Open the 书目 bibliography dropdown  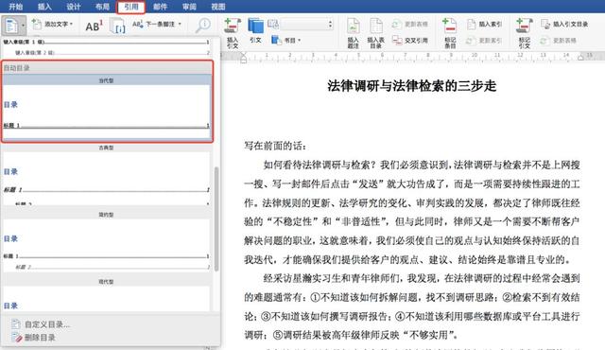[x=285, y=40]
